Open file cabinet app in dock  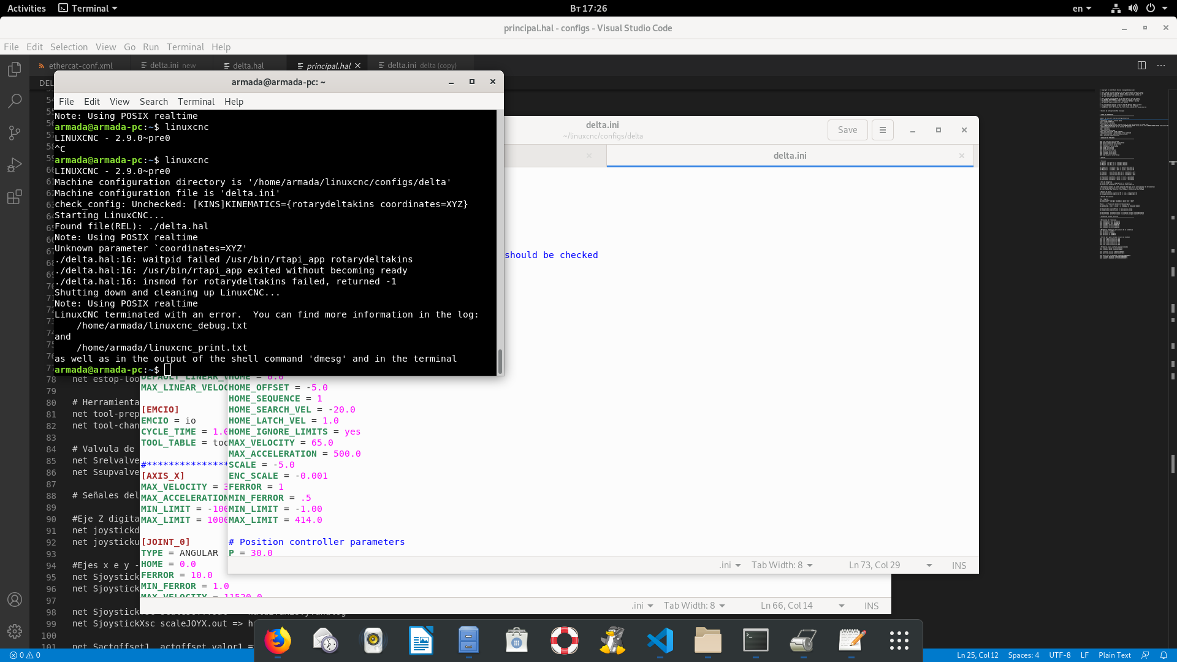coord(469,641)
